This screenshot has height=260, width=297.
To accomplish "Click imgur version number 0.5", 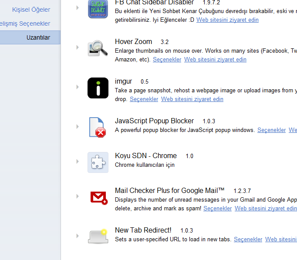I will tap(144, 81).
